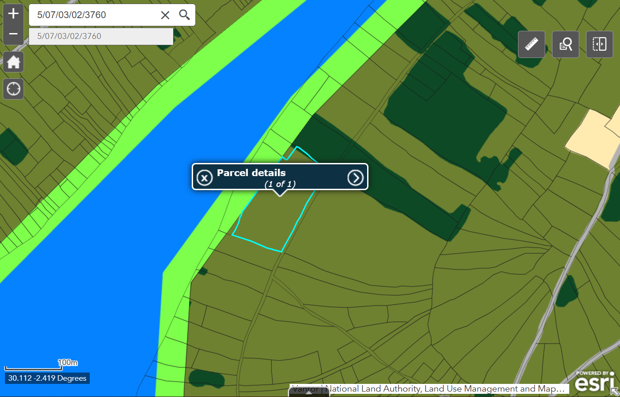Toggle the Swipe layer comparison tool

[599, 44]
